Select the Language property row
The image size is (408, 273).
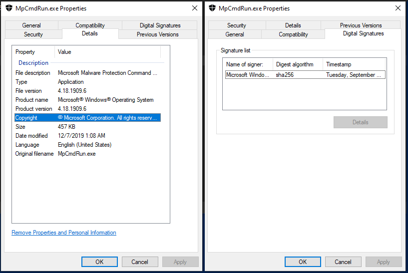coord(87,145)
